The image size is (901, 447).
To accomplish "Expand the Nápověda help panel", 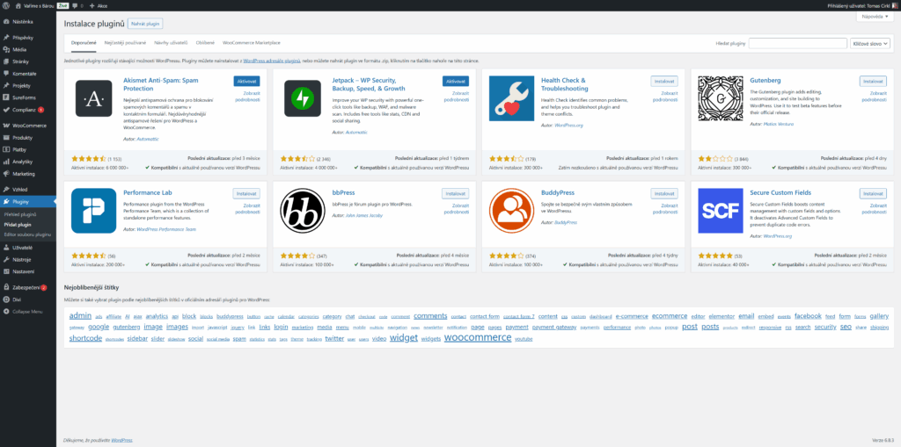I will [x=875, y=18].
